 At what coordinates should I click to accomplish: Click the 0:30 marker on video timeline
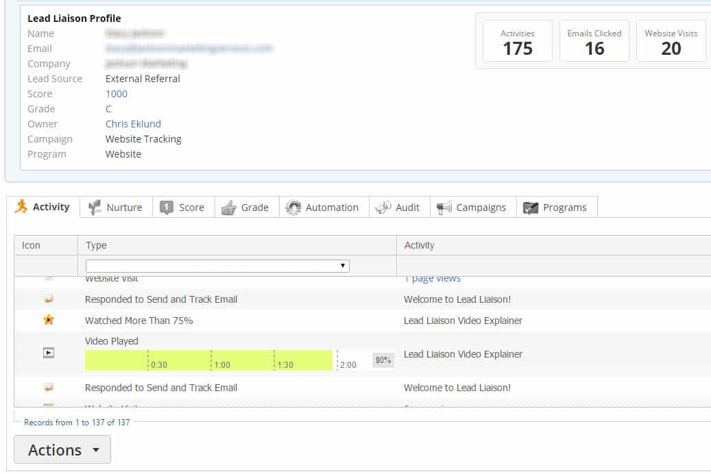click(158, 365)
